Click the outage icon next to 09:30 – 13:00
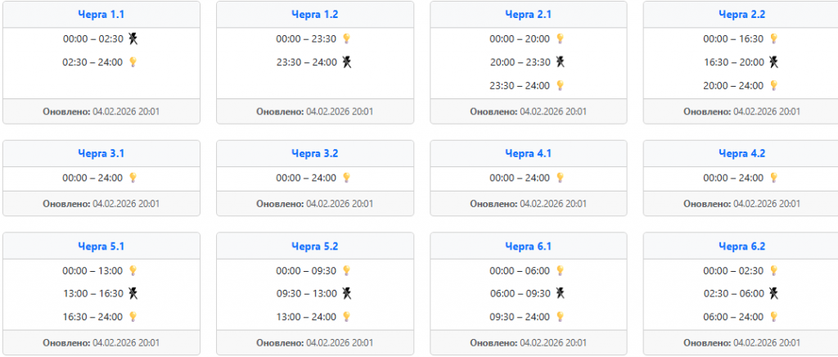The image size is (838, 357). [347, 293]
